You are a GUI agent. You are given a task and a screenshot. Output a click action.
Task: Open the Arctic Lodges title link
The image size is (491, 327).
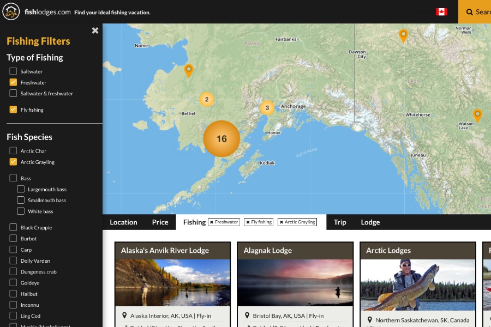[x=388, y=250]
